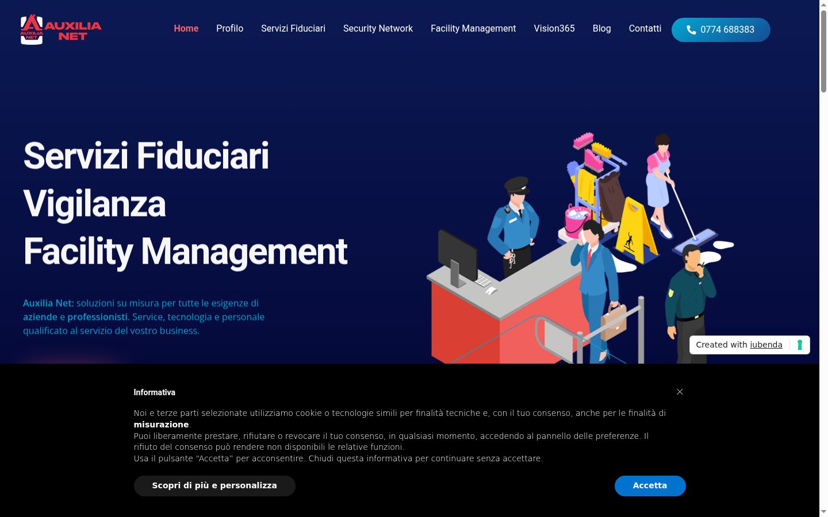Click the bold word 'misurazione'
Viewport: 828px width, 517px height.
pos(162,425)
